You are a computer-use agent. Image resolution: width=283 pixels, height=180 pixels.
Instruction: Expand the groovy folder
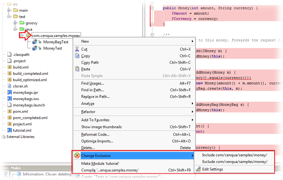click(x=15, y=23)
